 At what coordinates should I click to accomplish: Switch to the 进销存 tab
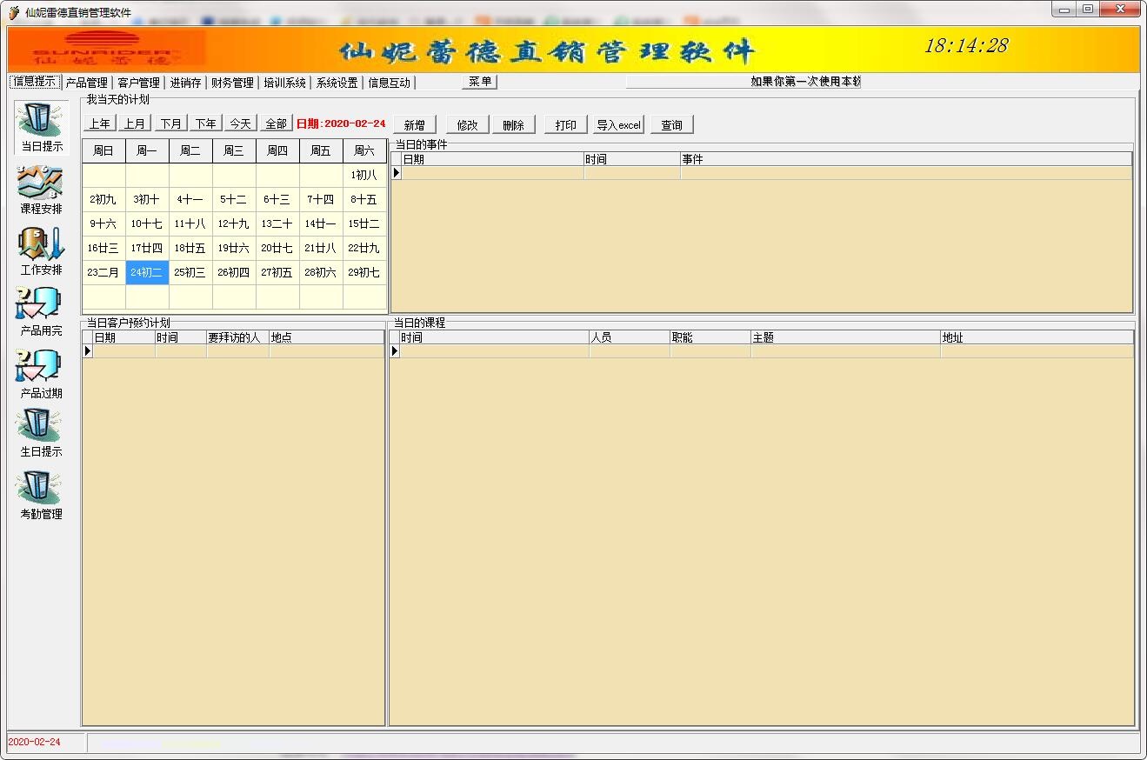click(x=186, y=83)
